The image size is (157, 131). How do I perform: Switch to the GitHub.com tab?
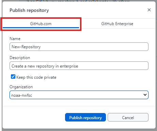pyautogui.click(x=41, y=23)
